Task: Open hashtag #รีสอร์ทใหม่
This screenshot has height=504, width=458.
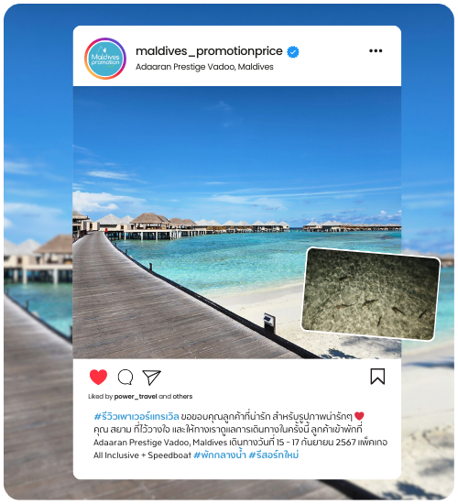Action: tap(274, 455)
